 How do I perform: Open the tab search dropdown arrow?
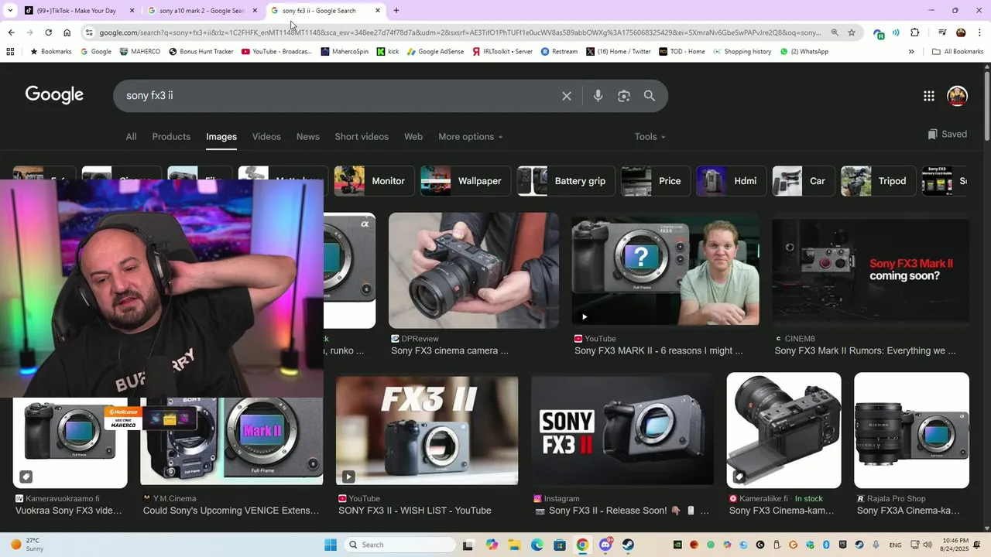pyautogui.click(x=10, y=11)
